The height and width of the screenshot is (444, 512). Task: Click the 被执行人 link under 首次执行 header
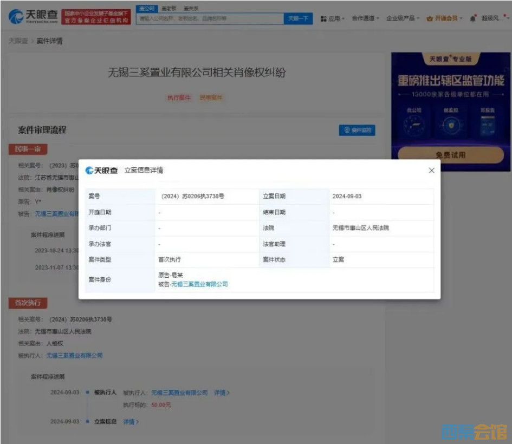74,356
